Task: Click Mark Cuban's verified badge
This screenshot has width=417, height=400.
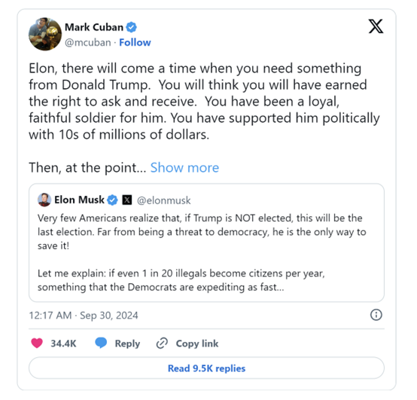Action: 131,27
